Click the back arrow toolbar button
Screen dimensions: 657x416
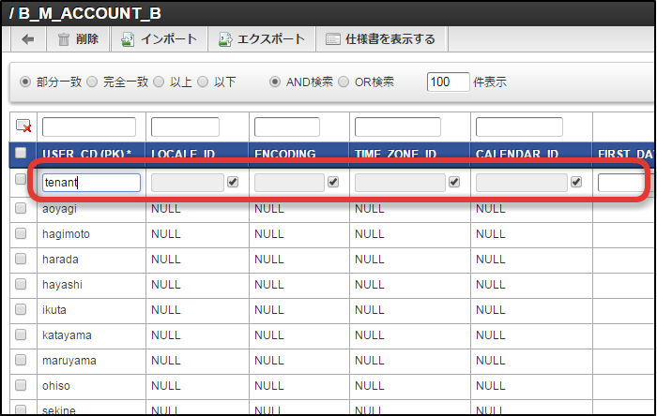click(27, 39)
